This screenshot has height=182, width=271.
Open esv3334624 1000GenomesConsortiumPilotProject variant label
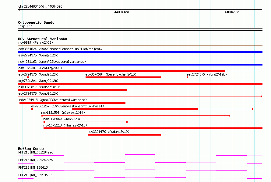[60, 49]
